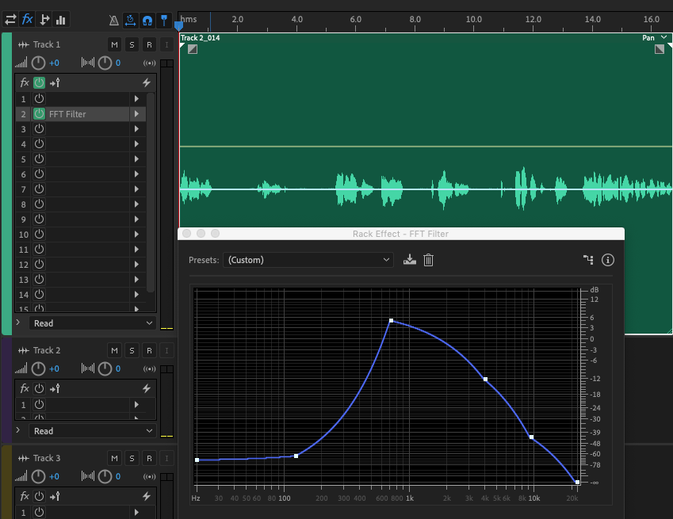This screenshot has width=673, height=519.
Task: Open the Presets dropdown showing (Custom)
Action: pyautogui.click(x=308, y=260)
